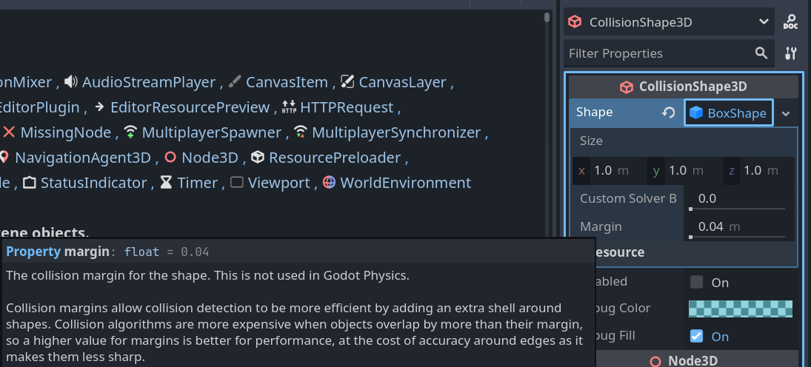811x367 pixels.
Task: Click the Node3D icon in class list
Action: [x=170, y=158]
